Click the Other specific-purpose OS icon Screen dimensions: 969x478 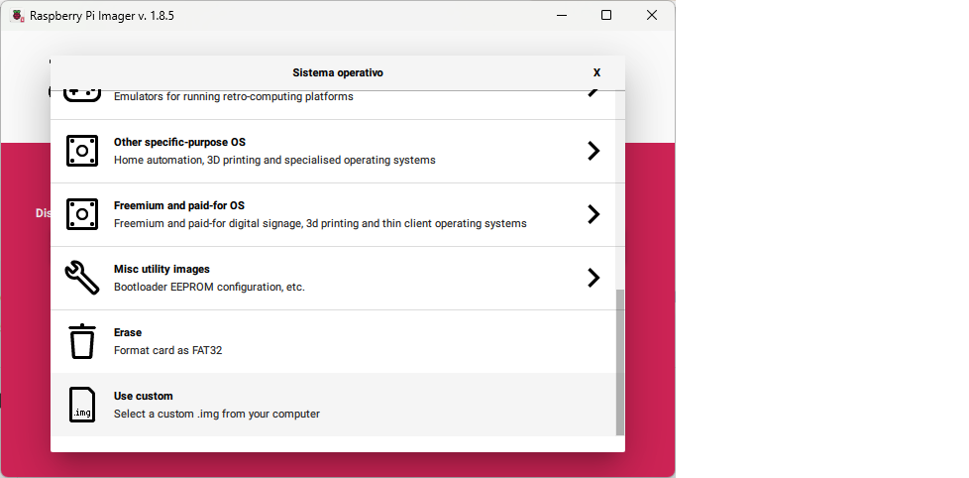pos(82,151)
